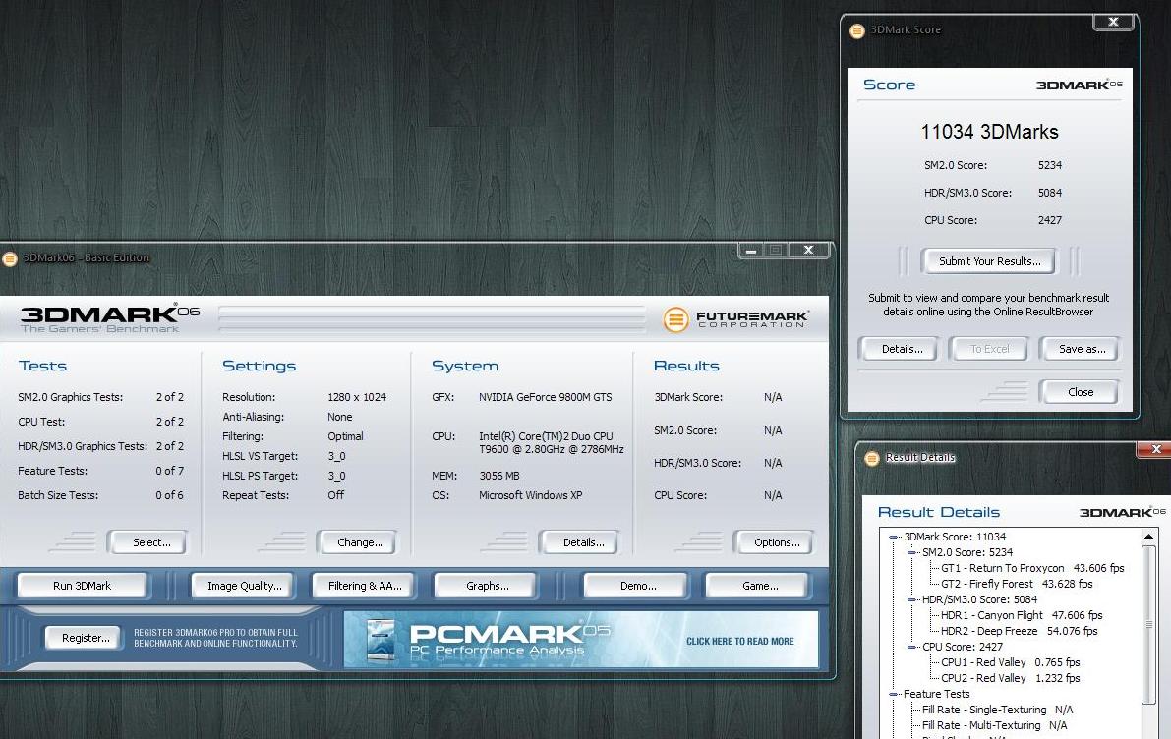This screenshot has width=1171, height=739.
Task: Click CLICK HERE TO READ MORE link
Action: coord(739,641)
